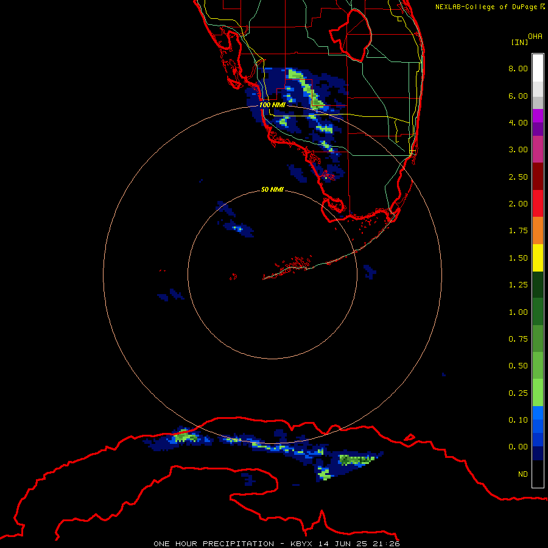The height and width of the screenshot is (548, 548).
Task: Click the ONE HOUR PRECIPITATION caption
Action: pyautogui.click(x=214, y=544)
